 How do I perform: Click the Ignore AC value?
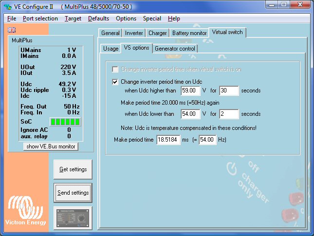pos(69,130)
